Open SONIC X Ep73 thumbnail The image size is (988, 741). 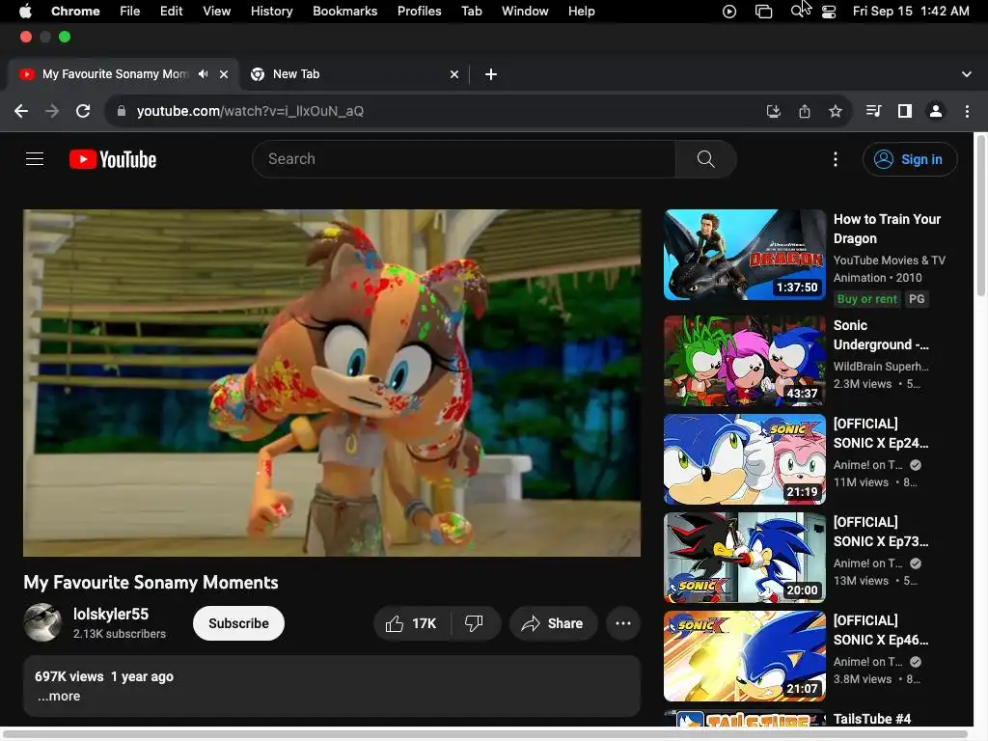(x=745, y=558)
